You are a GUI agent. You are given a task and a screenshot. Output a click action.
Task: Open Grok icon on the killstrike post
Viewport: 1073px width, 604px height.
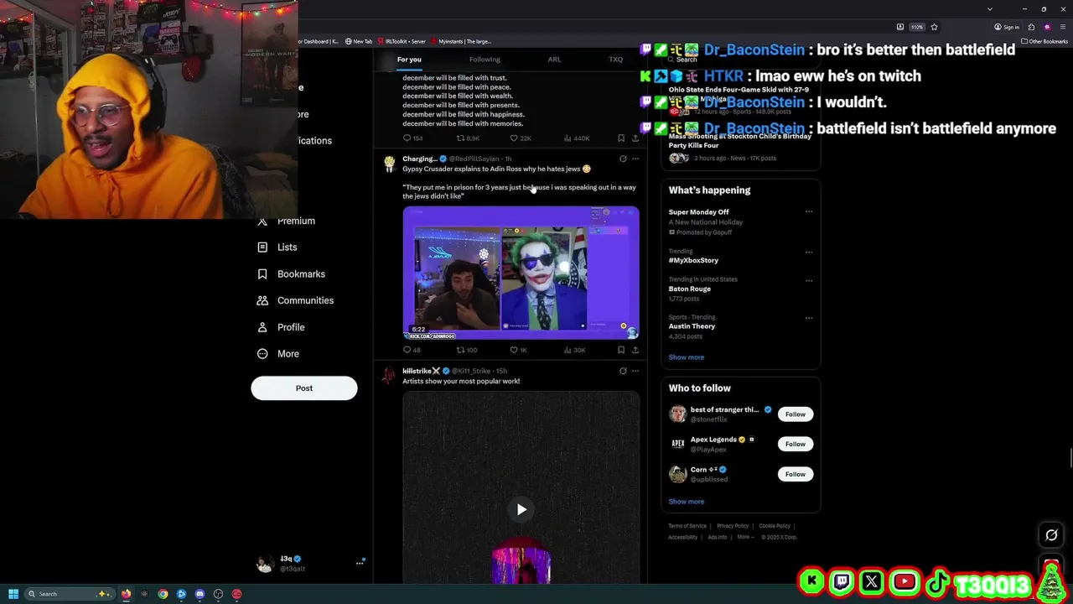[x=622, y=371]
